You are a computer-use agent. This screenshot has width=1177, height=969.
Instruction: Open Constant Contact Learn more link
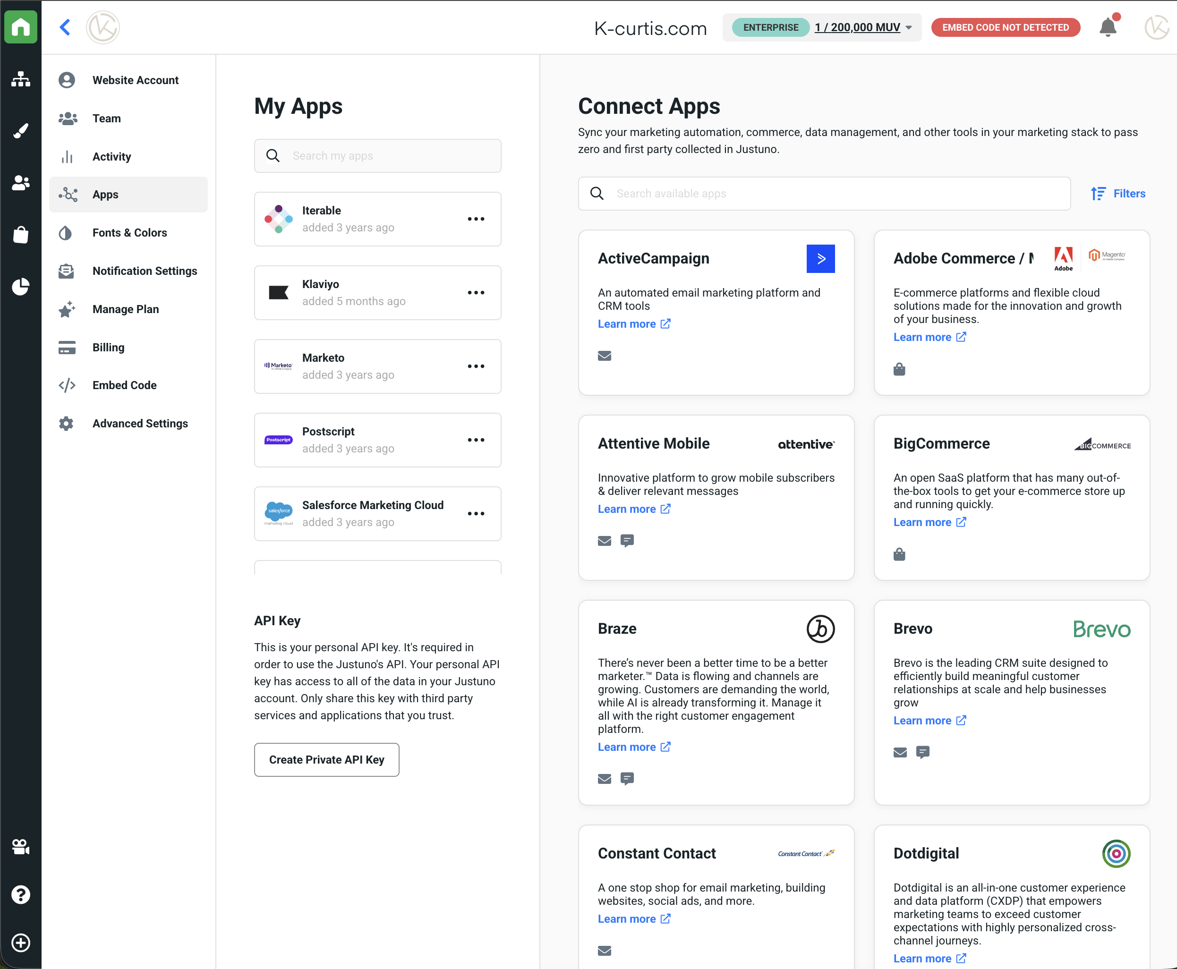click(634, 919)
